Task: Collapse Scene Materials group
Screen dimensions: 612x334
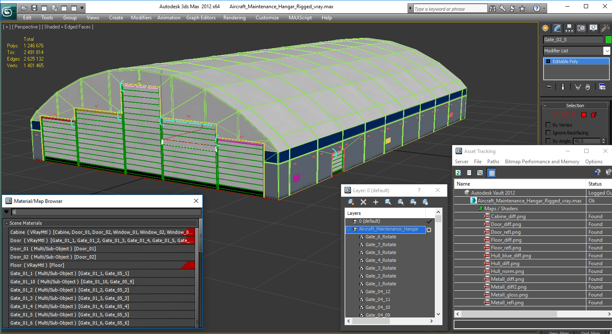Action: (x=7, y=223)
